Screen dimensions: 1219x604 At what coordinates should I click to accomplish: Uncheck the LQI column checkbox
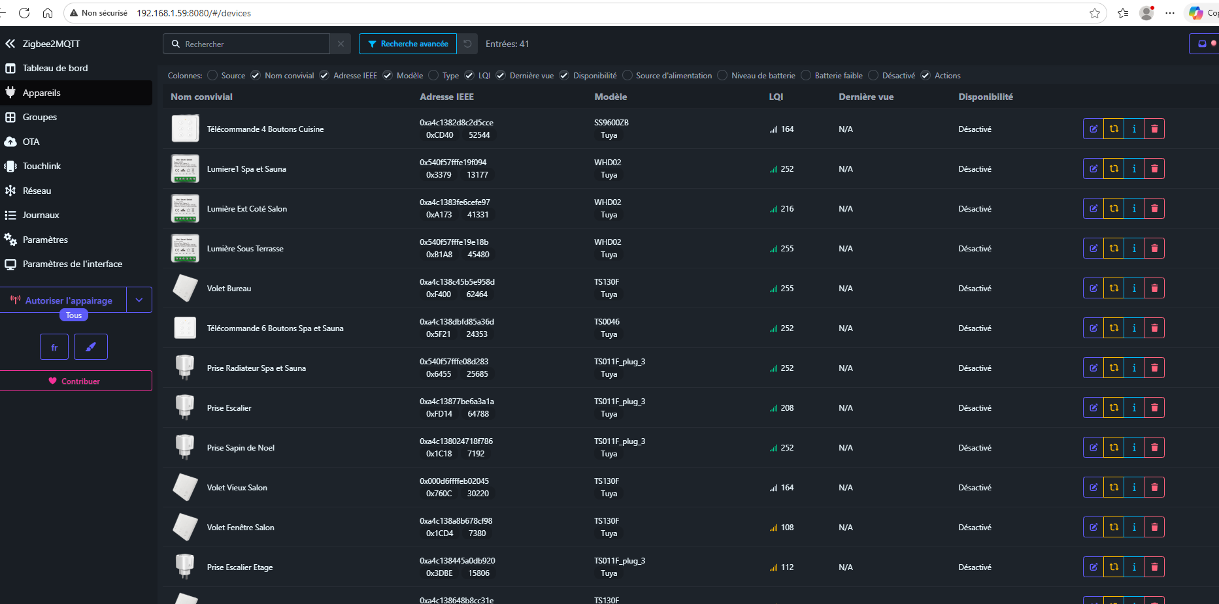point(469,76)
